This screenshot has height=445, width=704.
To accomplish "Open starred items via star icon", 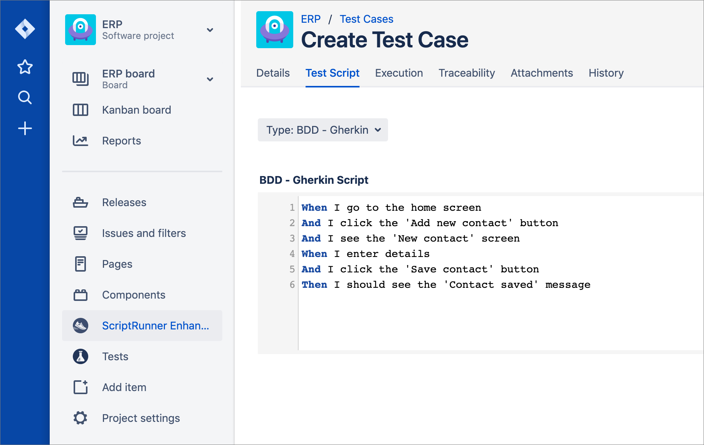I will 25,67.
